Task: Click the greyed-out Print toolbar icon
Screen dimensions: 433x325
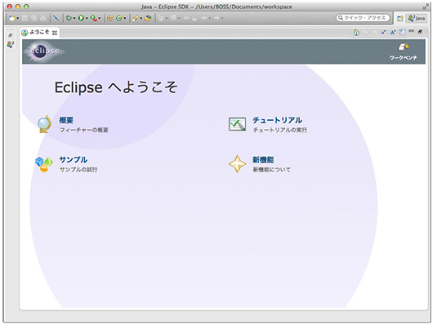Action: (x=42, y=18)
